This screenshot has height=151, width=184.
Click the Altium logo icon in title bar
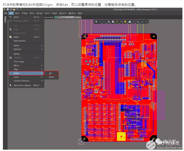click(5, 9)
